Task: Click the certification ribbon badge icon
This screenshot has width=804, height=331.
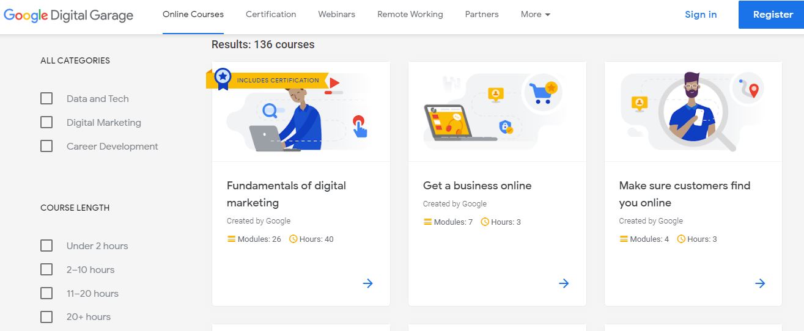Action: 223,78
